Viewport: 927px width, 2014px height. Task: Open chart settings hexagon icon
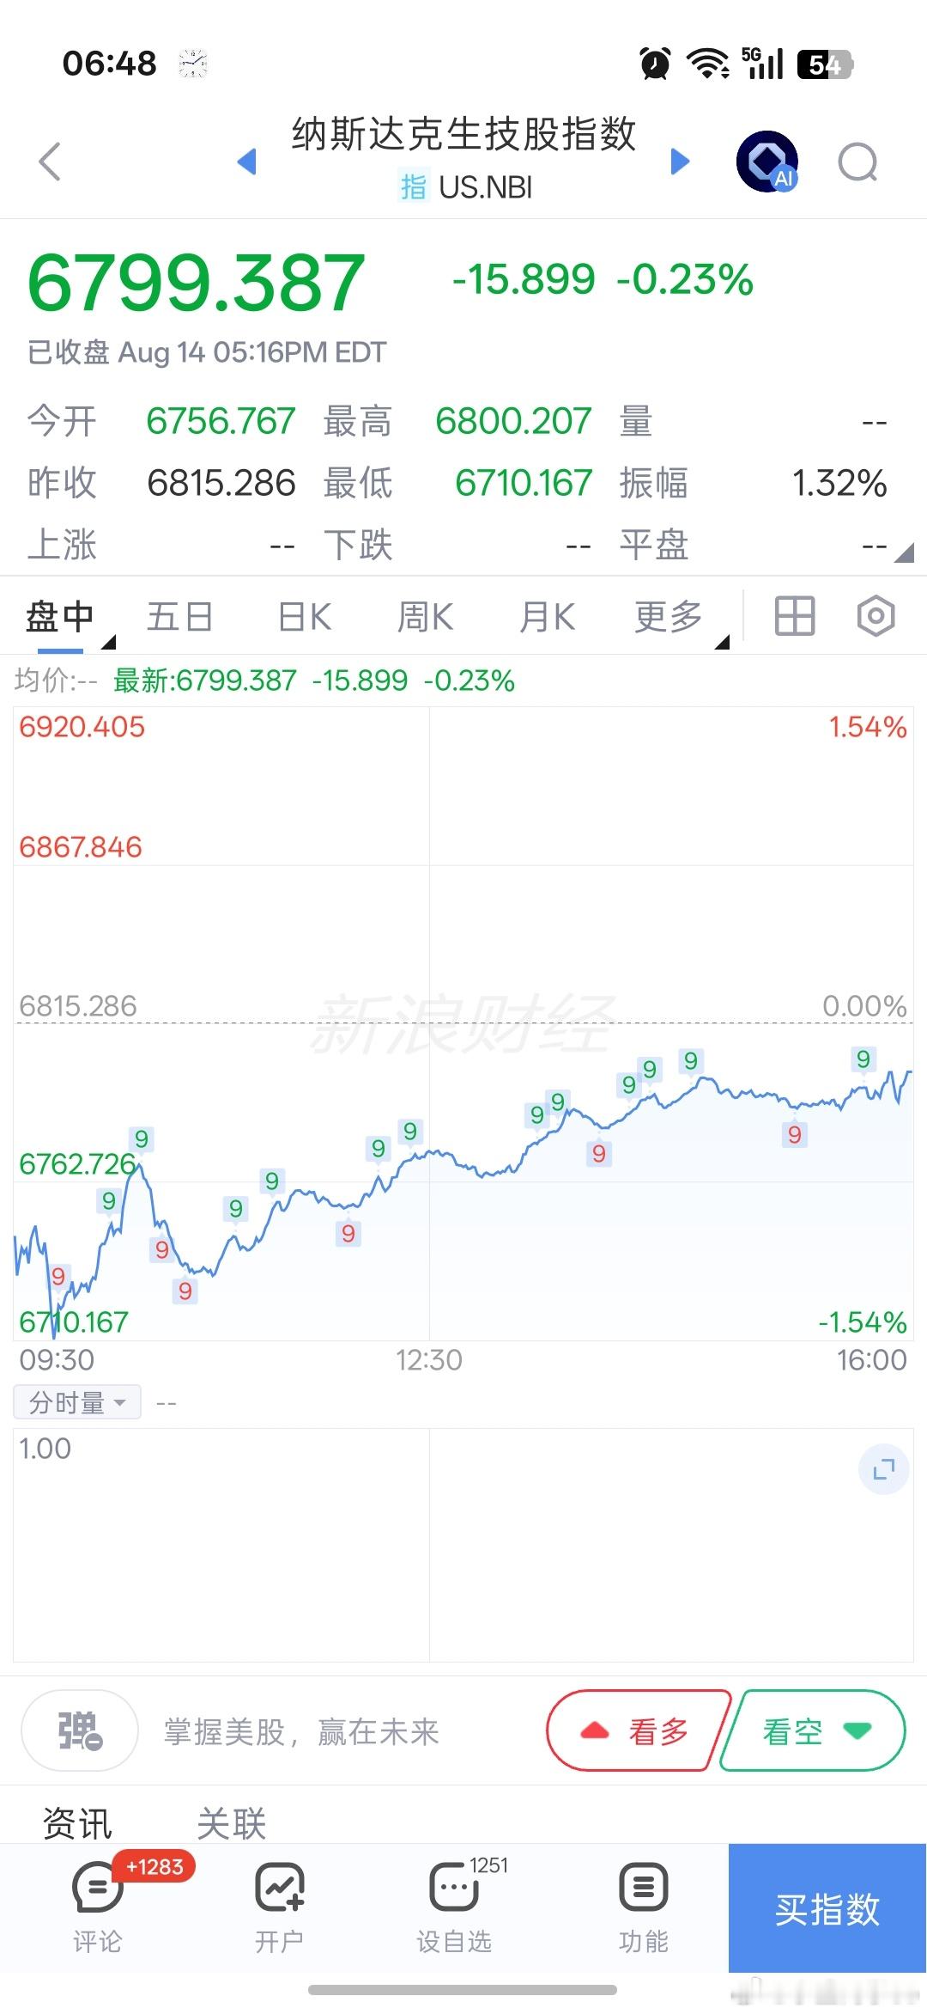click(876, 616)
